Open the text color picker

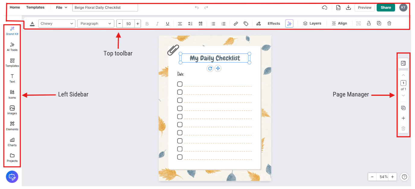32,24
